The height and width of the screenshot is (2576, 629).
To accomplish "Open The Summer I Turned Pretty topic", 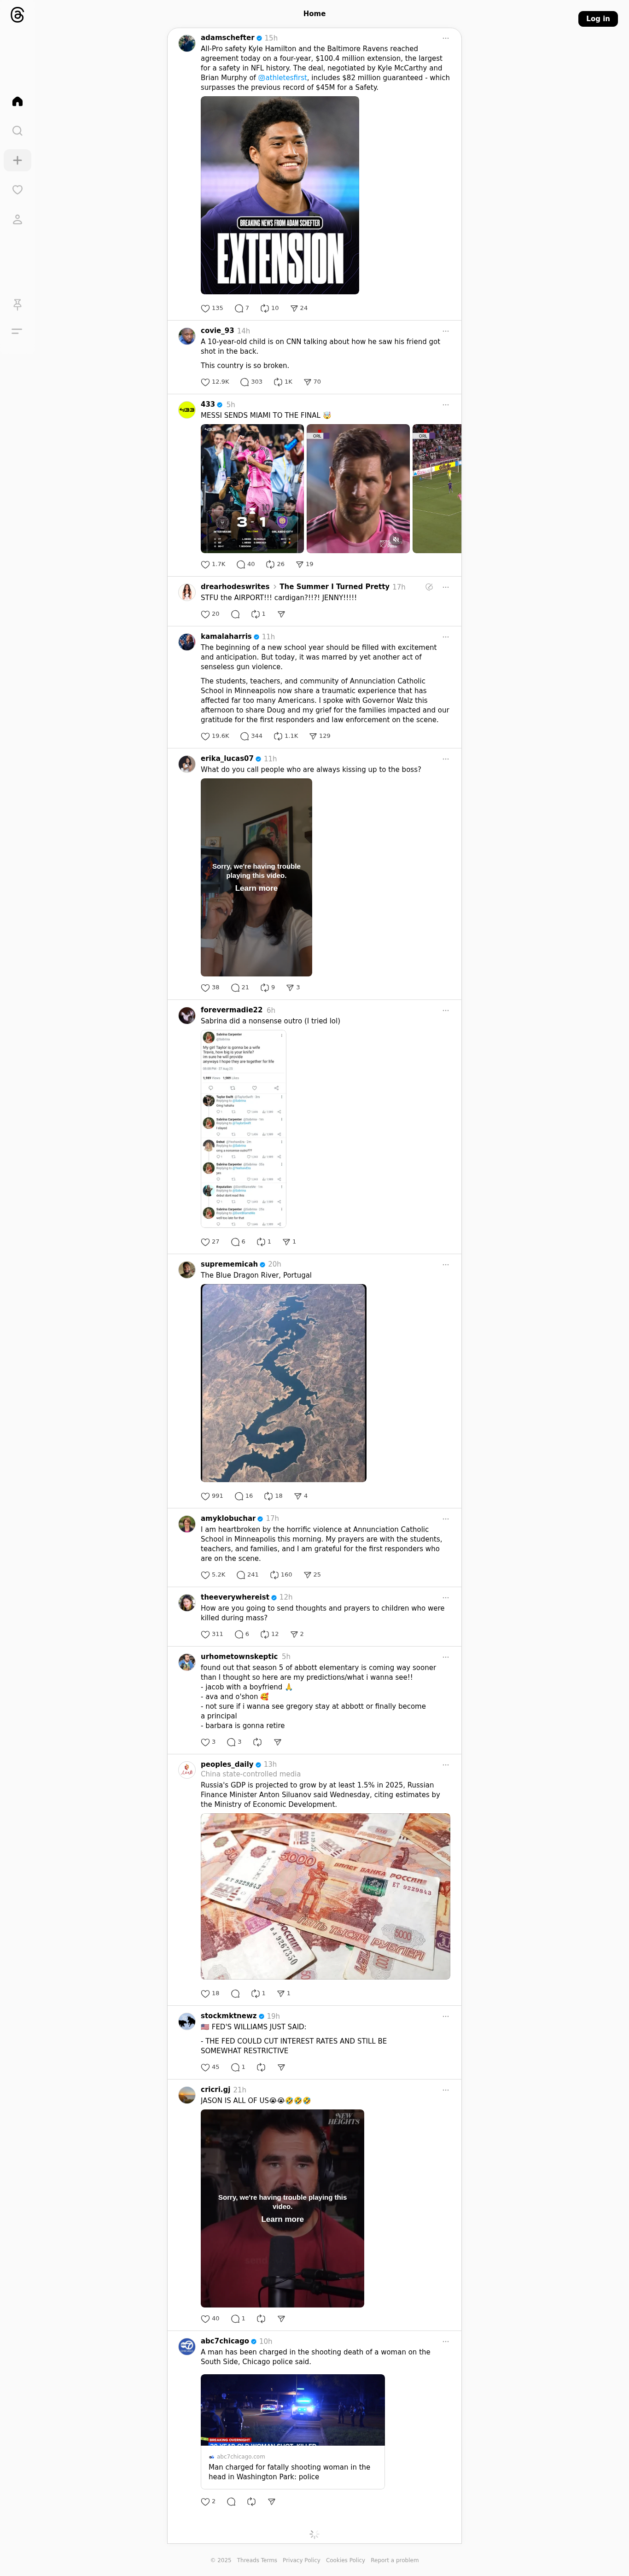I will point(334,587).
